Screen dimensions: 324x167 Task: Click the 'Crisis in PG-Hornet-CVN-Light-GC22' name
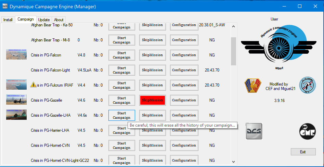tap(60, 160)
